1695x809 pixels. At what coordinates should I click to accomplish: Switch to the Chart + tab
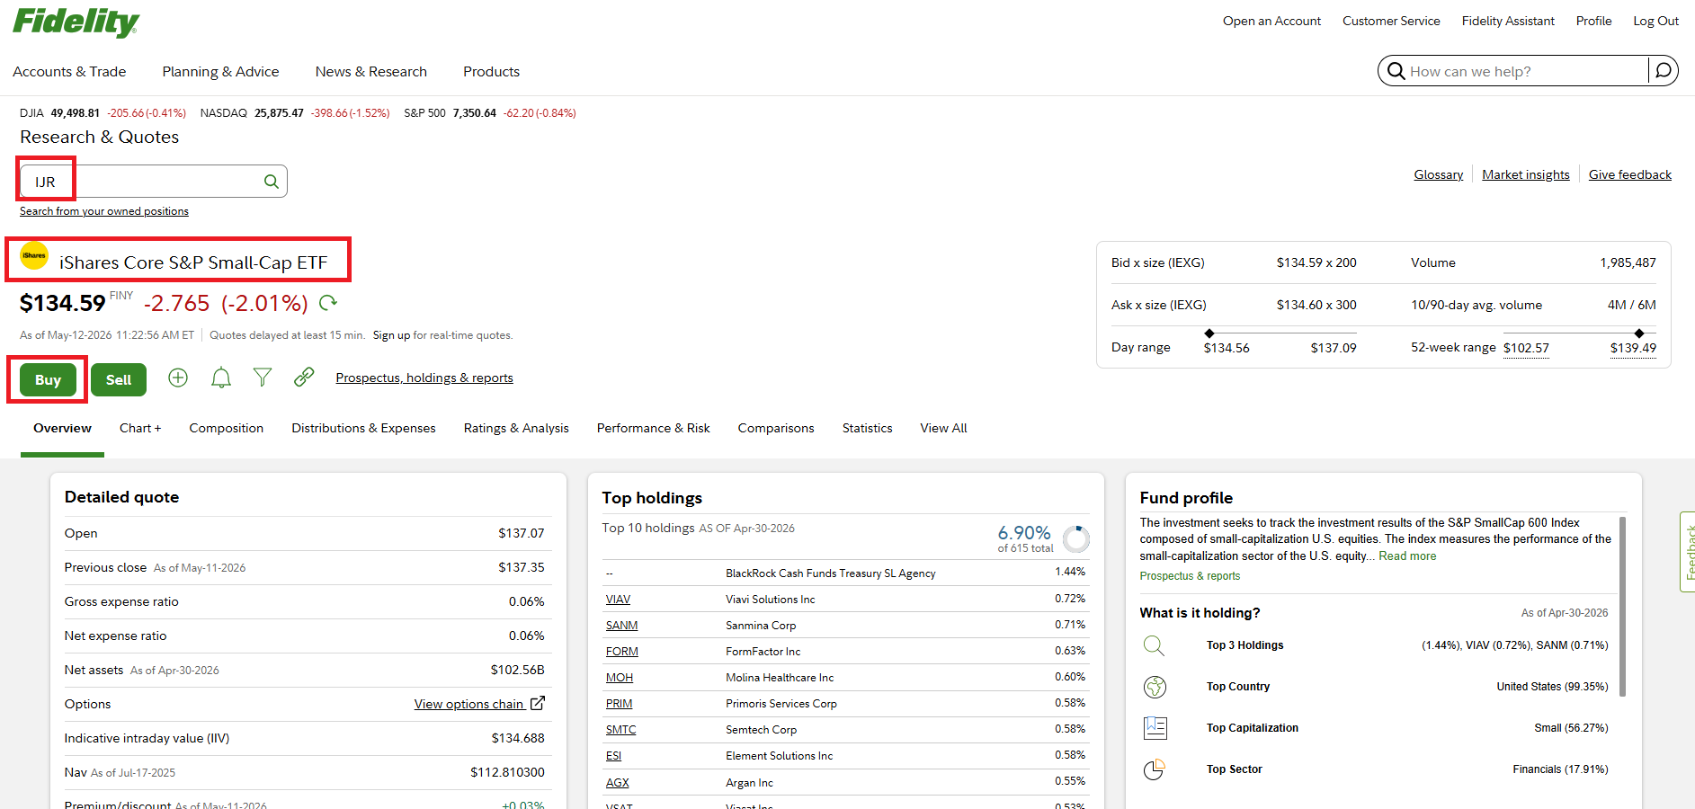tap(140, 428)
